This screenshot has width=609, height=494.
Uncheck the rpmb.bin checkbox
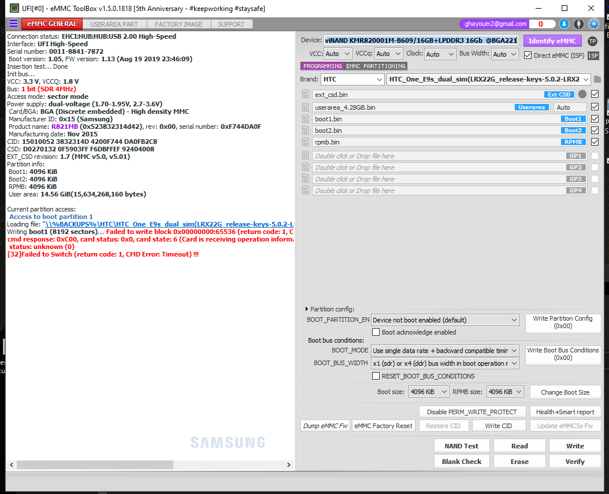pyautogui.click(x=595, y=142)
